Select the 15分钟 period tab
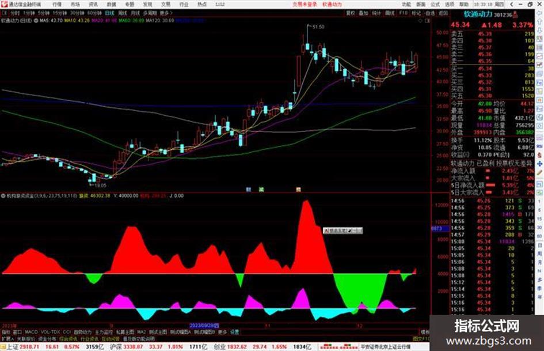Screen dimensions: 544x351 [60, 13]
